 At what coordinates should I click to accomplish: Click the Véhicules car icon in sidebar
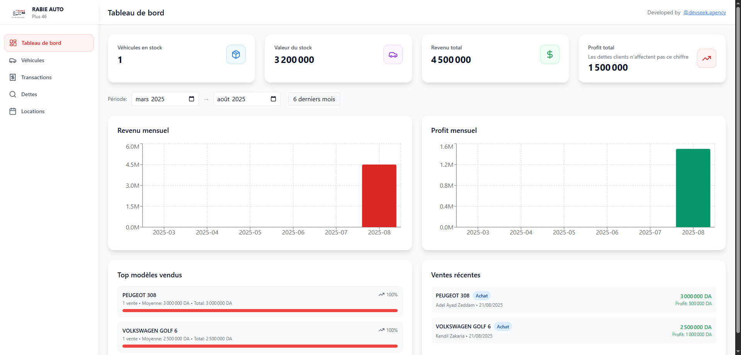(x=13, y=60)
